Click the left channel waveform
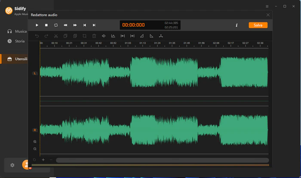This screenshot has height=178, width=301. [x=154, y=72]
